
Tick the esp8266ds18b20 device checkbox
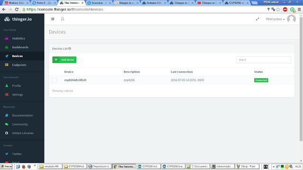pos(54,80)
